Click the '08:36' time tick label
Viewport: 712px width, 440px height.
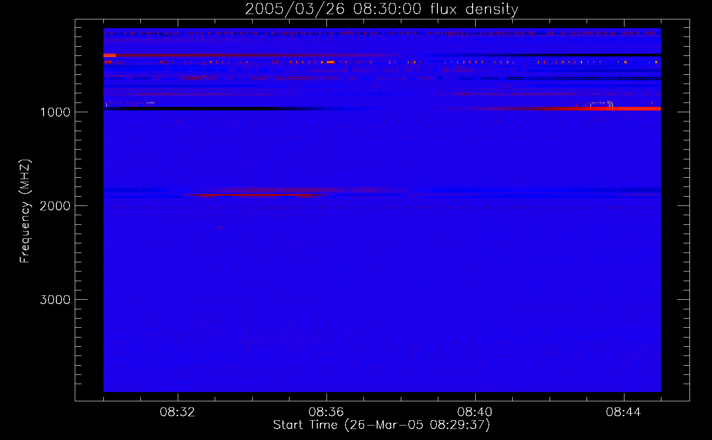click(x=326, y=412)
